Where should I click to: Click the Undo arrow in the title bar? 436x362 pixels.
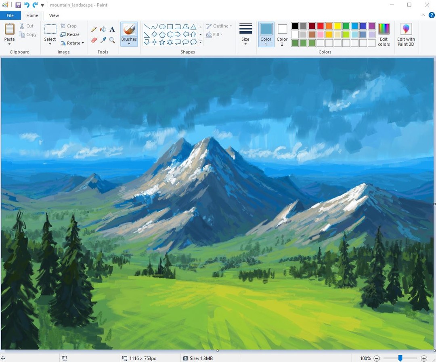pyautogui.click(x=27, y=5)
